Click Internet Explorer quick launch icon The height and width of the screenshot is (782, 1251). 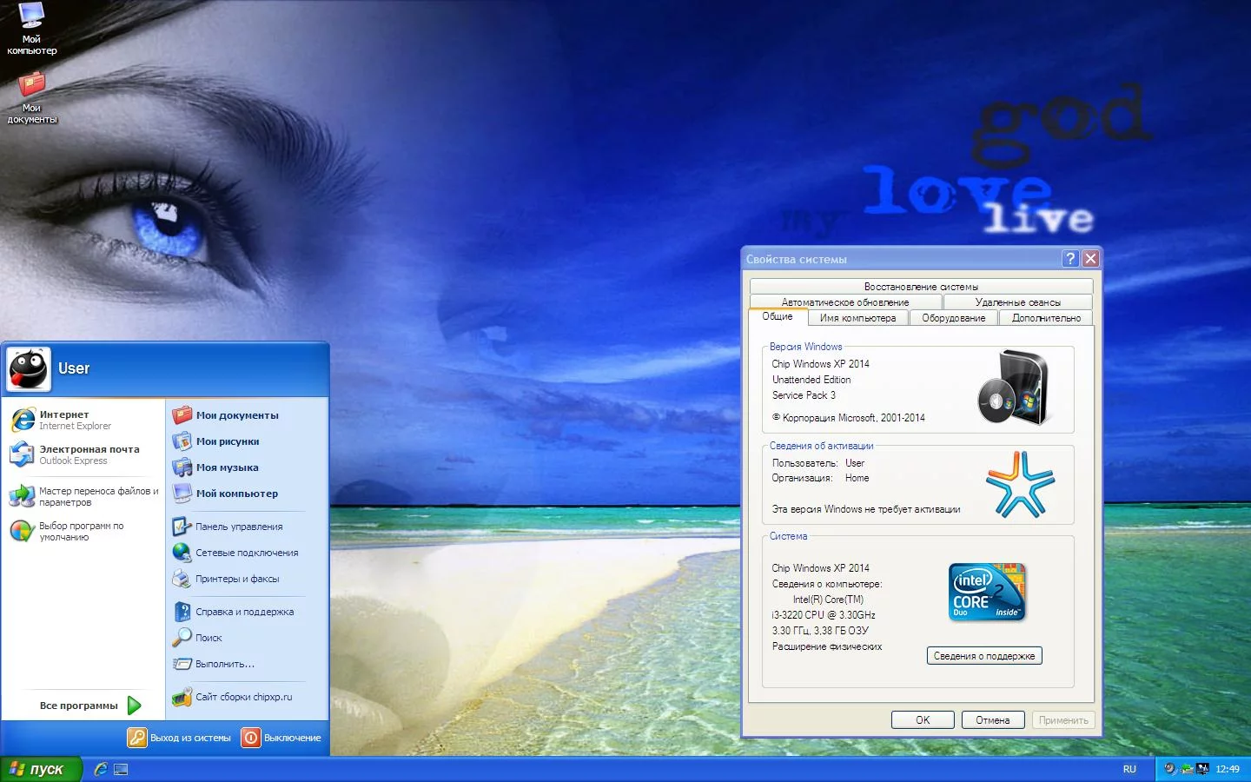(101, 769)
